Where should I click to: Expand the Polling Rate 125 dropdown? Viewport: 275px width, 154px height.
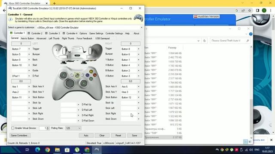point(79,128)
